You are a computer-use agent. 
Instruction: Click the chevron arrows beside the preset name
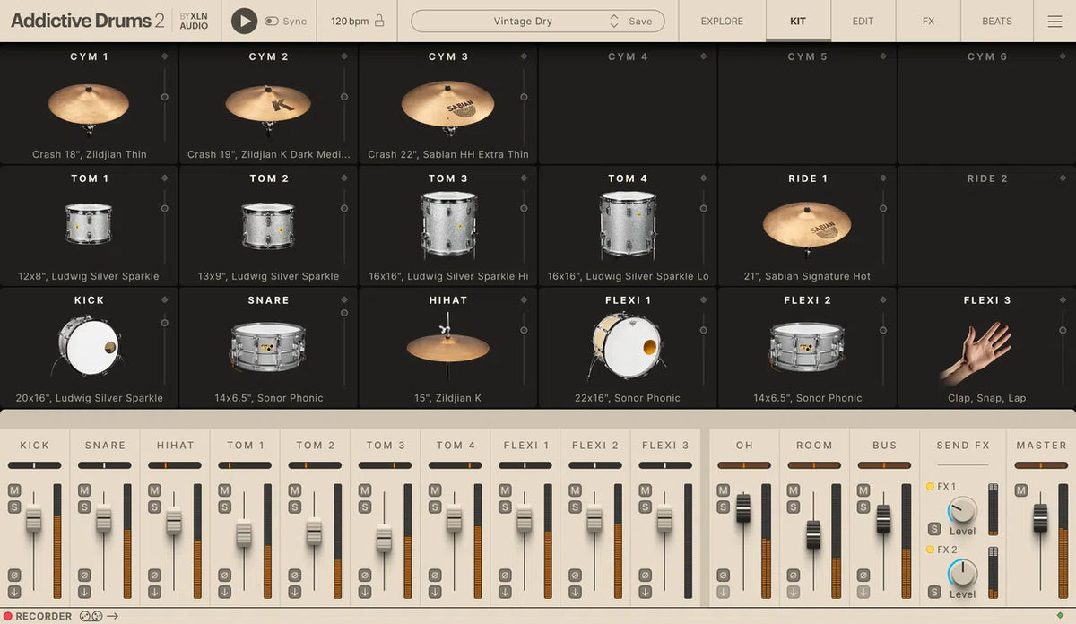click(x=614, y=21)
